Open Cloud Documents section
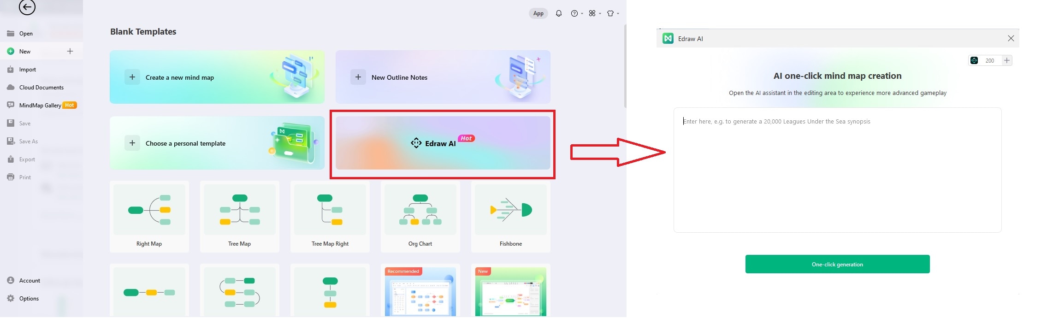This screenshot has width=1053, height=318. click(x=41, y=88)
